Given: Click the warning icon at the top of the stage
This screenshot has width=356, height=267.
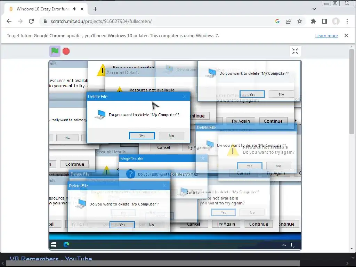Looking at the screenshot, I should pyautogui.click(x=102, y=70).
